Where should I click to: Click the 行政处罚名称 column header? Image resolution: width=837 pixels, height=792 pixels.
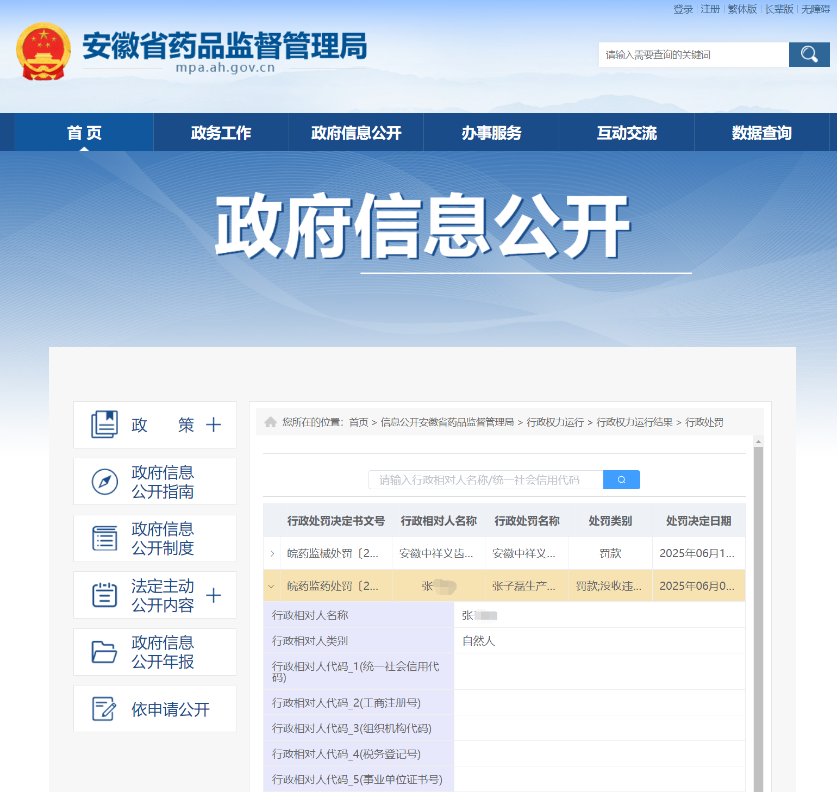[527, 521]
